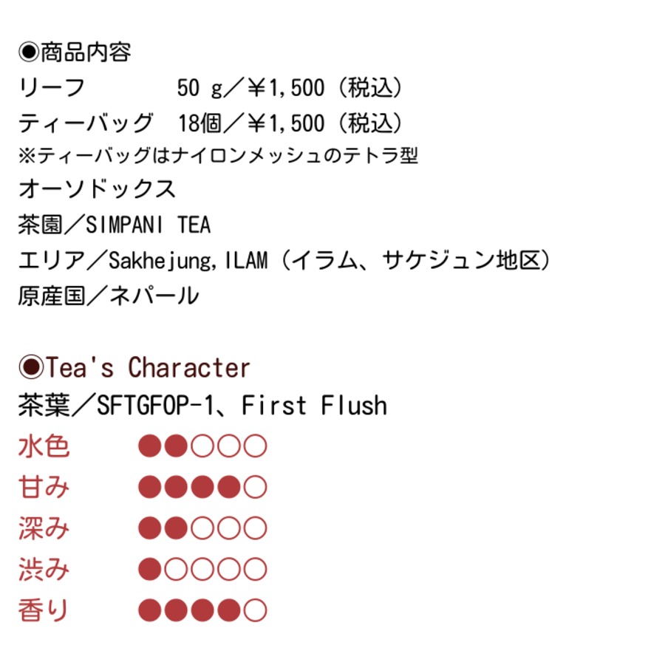This screenshot has height=665, width=665.
Task: Click the first filled dot in 香り row
Action: [x=149, y=611]
